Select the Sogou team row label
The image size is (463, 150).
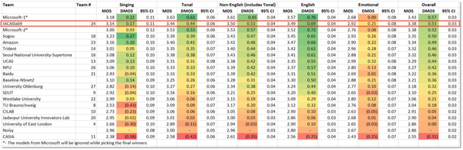9,36
